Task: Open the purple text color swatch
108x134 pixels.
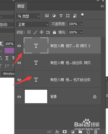Action: (x=9, y=51)
